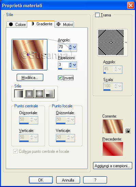Open the gradient preset dropdown arrow
The width and height of the screenshot is (136, 187).
(x=45, y=54)
